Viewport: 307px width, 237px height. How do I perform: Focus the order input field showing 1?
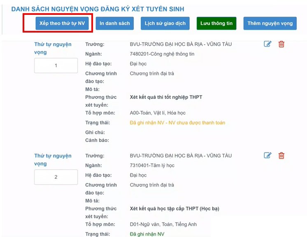click(56, 66)
